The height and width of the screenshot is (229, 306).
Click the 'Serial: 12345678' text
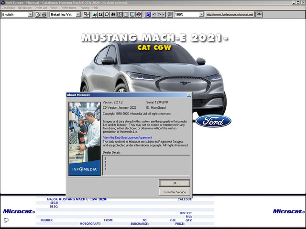pos(157,102)
